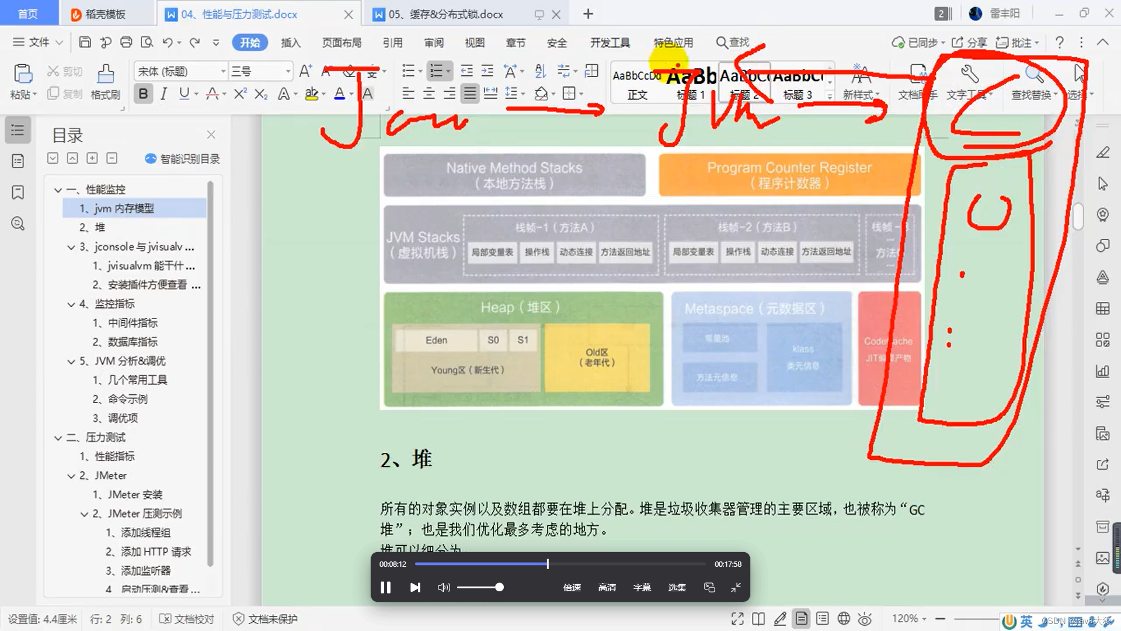This screenshot has width=1121, height=631.
Task: Switch to the 插入 ribbon tab
Action: pos(290,43)
